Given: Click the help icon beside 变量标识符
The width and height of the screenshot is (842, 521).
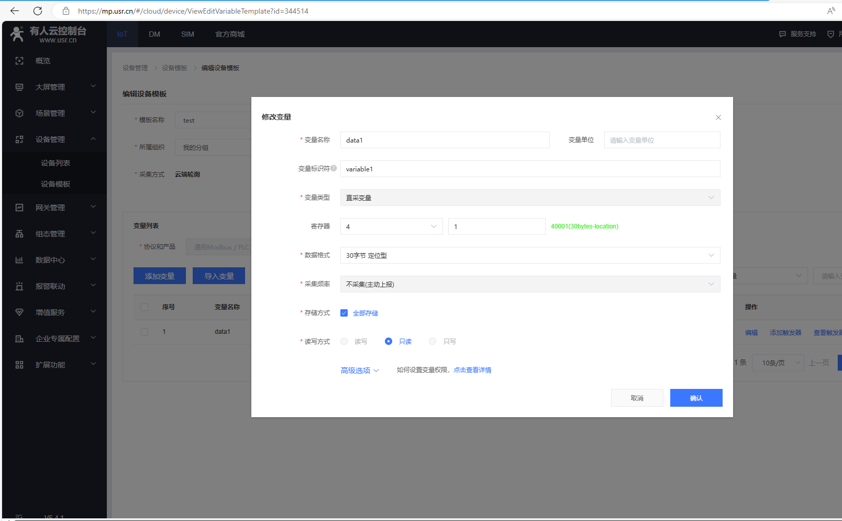Looking at the screenshot, I should (334, 168).
